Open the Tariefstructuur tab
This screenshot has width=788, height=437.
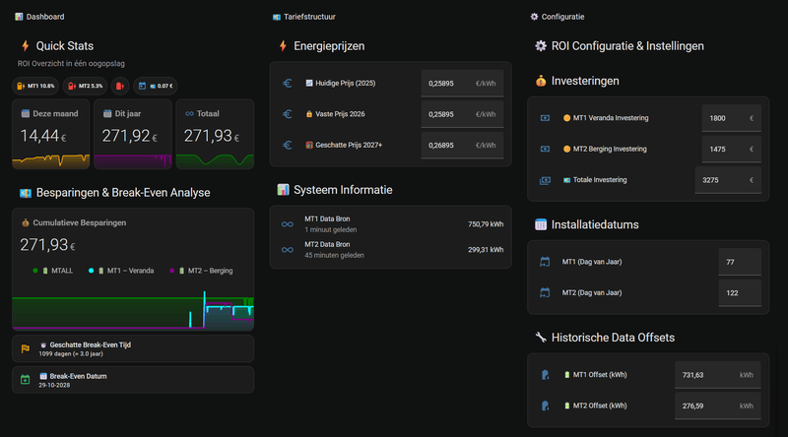[306, 17]
